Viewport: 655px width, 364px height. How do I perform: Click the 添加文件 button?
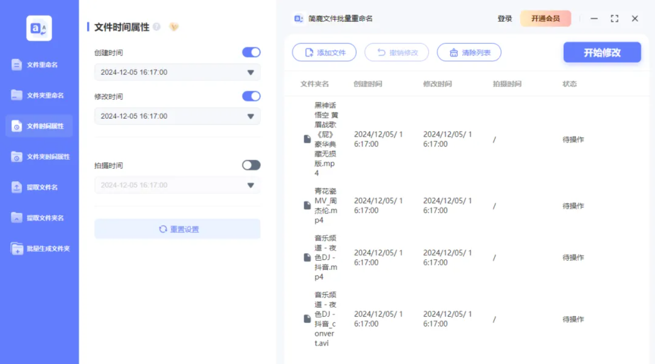tap(324, 52)
